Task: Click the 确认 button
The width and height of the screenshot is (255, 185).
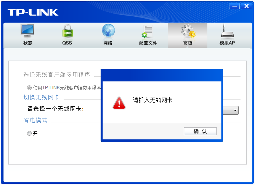Action: click(200, 131)
